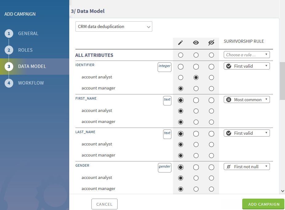Click the eye read-only column icon
Viewport: 285px width, 210px height.
click(196, 43)
